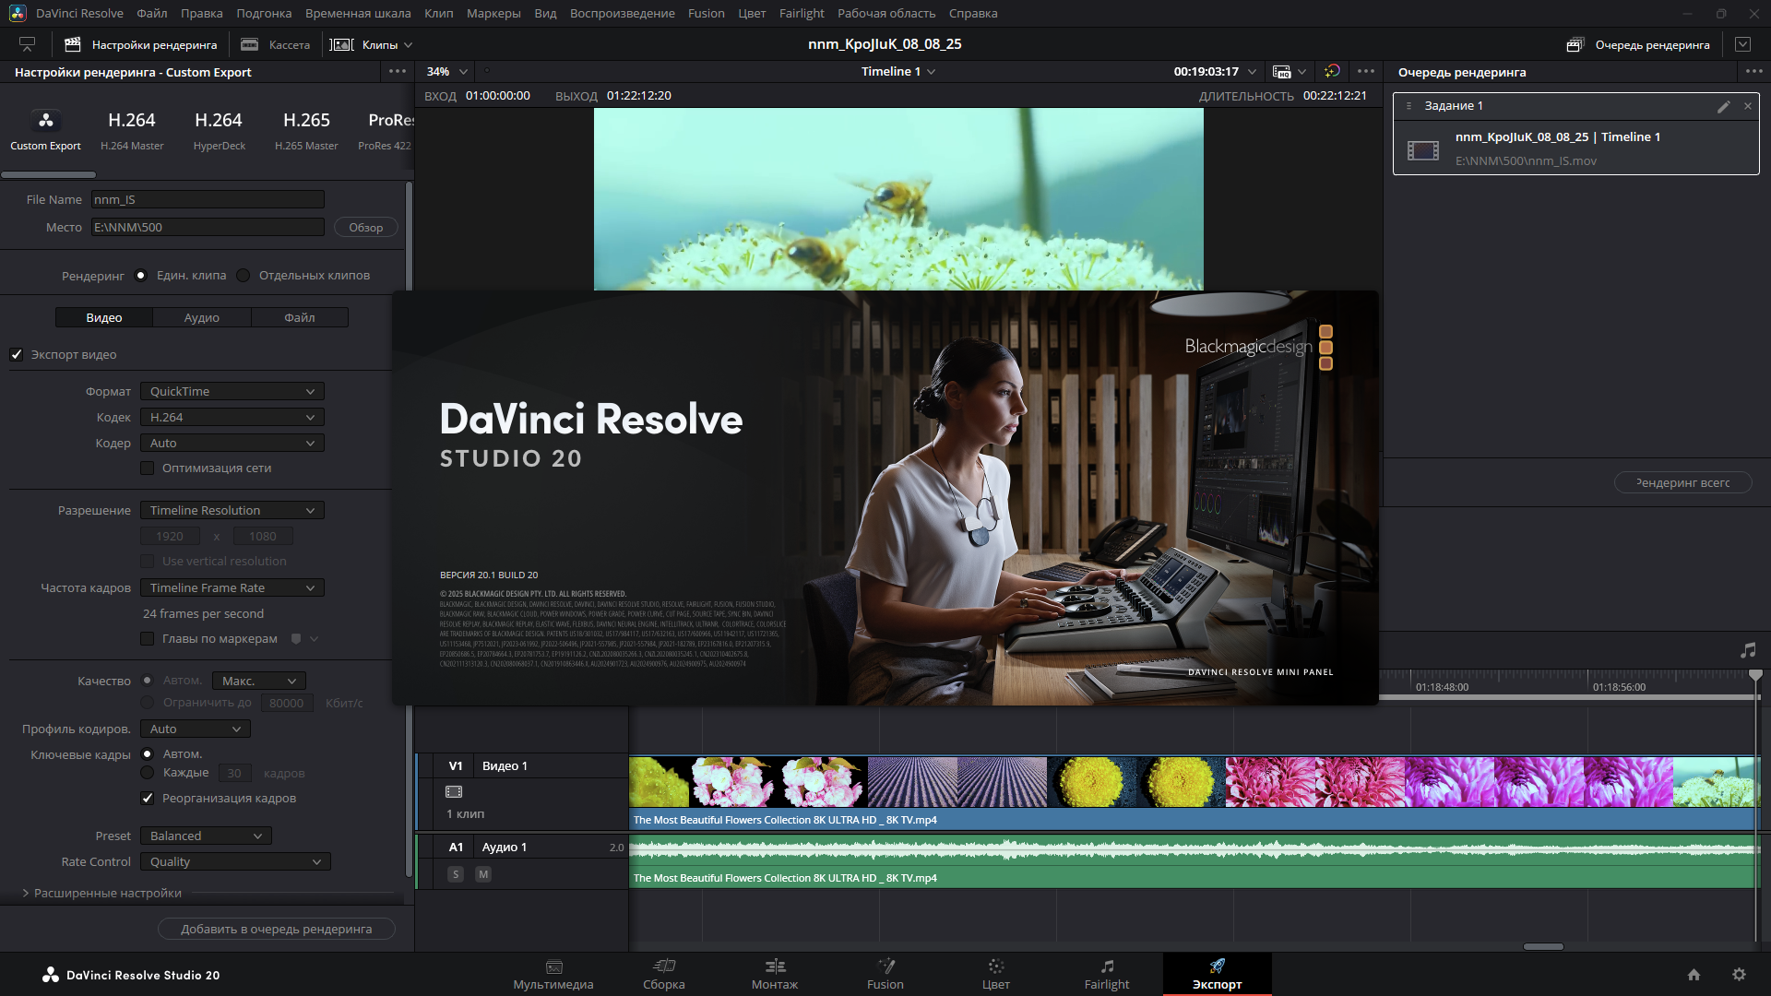
Task: Open viewer three-dot options menu
Action: (1366, 71)
